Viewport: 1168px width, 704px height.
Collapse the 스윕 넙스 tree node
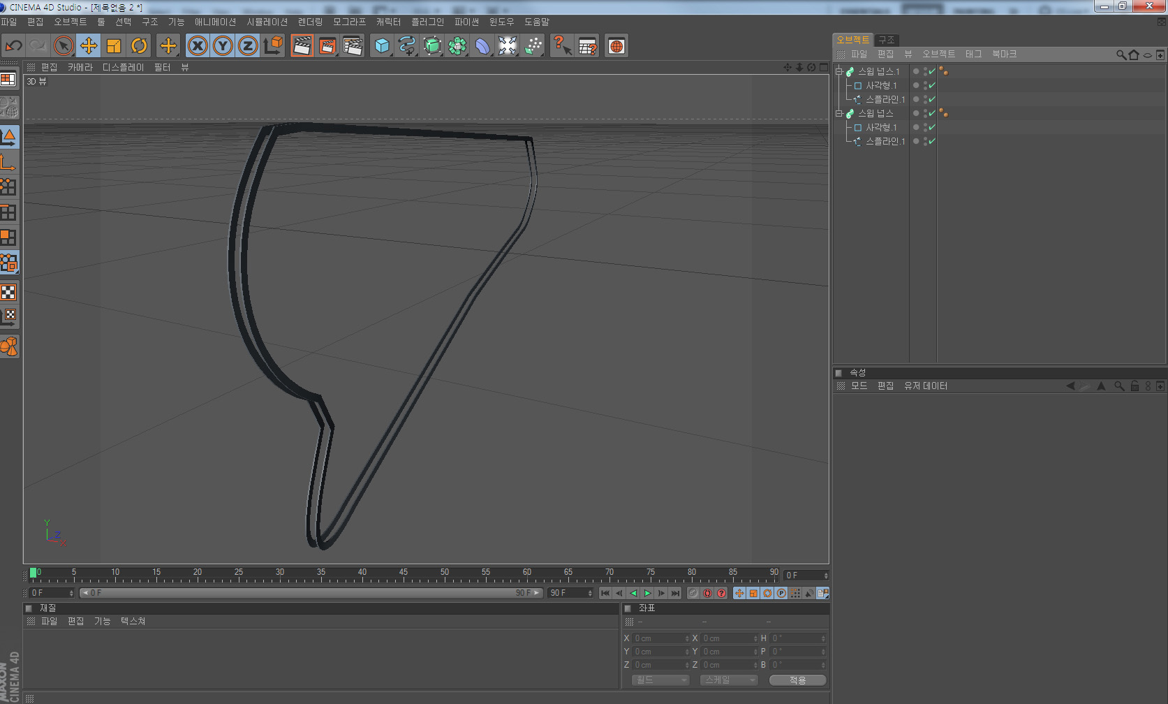(839, 113)
